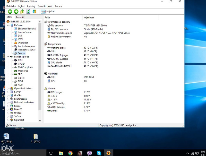The height and width of the screenshot is (156, 206).
Task: Click the Kontrola napona icon
Action: [15, 46]
